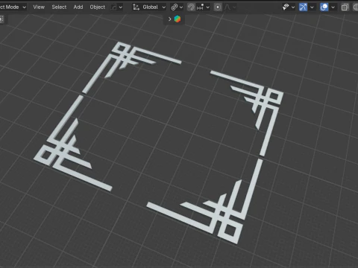Click the small icon right of Object menu
The height and width of the screenshot is (268, 358).
coord(113,7)
